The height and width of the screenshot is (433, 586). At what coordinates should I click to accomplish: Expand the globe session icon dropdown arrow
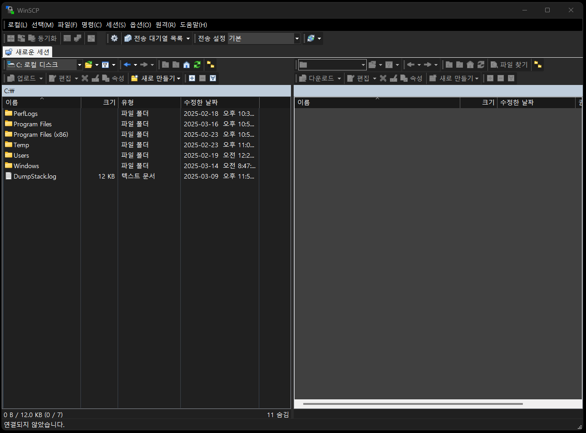(x=319, y=39)
